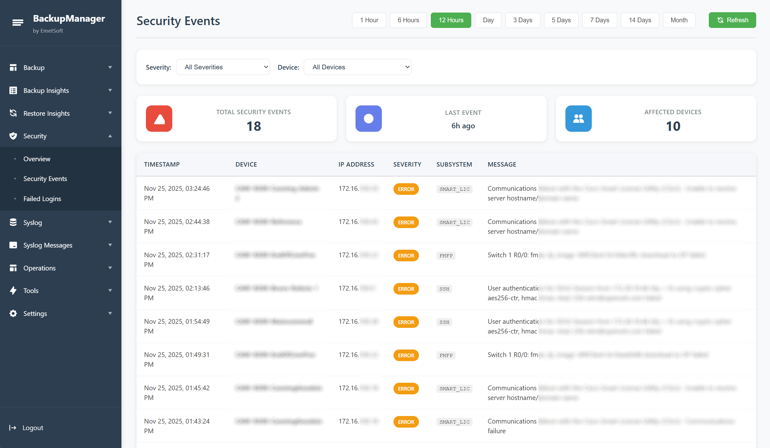Expand the Restore Insights menu arrow
This screenshot has height=448, width=770.
coord(110,113)
